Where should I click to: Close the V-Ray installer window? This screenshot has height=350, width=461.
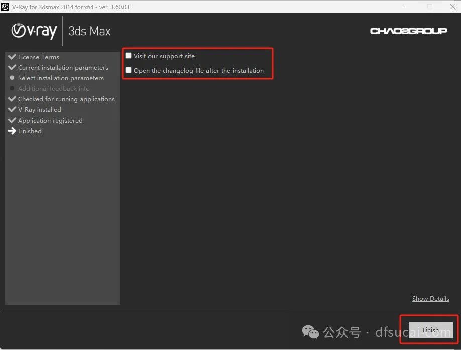click(x=453, y=7)
